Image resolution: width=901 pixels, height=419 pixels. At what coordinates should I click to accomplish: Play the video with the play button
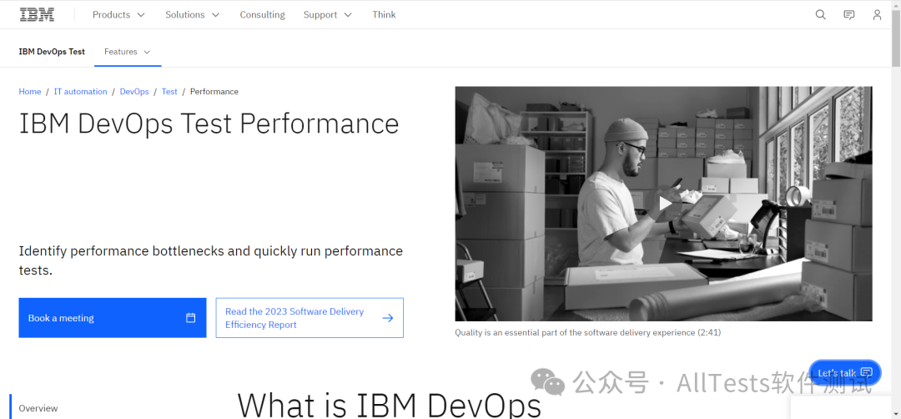664,204
